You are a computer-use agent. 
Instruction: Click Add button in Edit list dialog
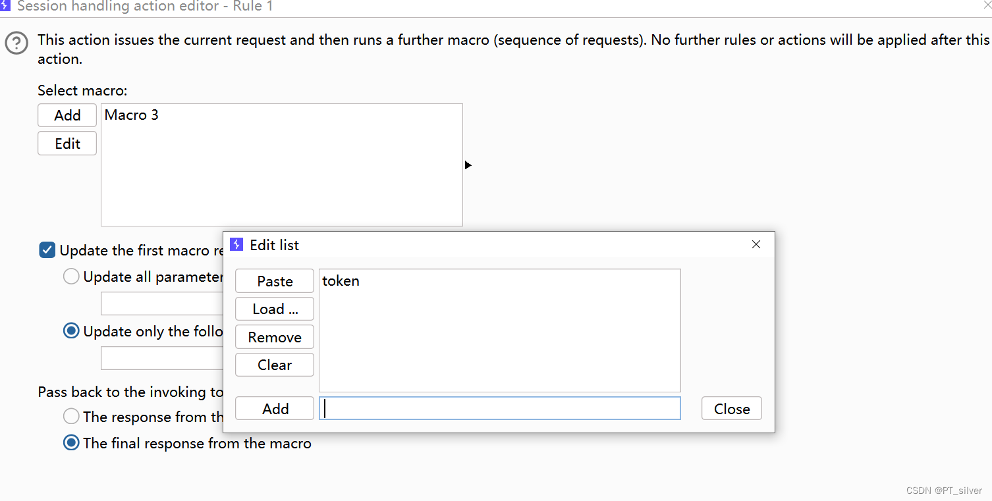click(275, 409)
